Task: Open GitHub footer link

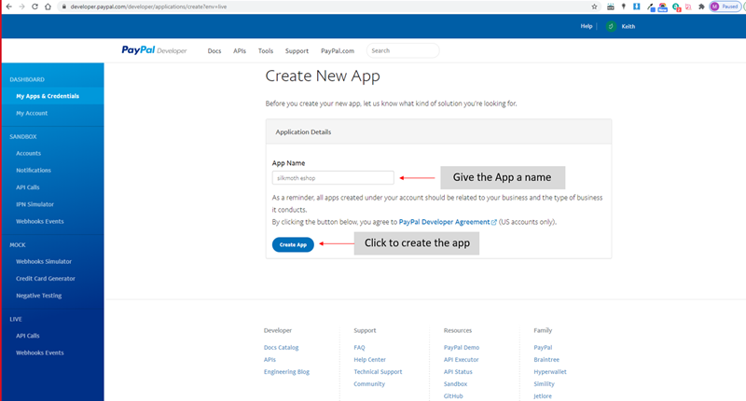Action: point(453,395)
